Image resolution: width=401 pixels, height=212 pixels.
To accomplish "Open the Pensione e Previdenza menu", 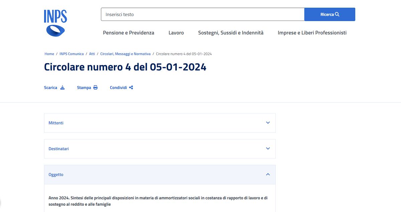I will (129, 33).
